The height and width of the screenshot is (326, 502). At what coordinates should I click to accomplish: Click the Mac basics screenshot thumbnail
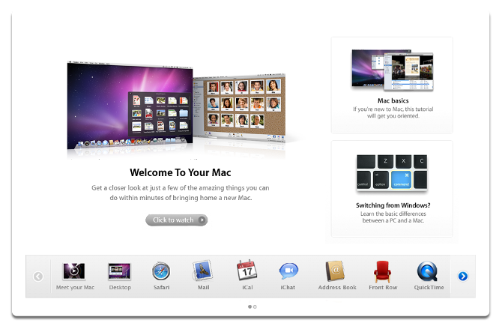click(393, 70)
